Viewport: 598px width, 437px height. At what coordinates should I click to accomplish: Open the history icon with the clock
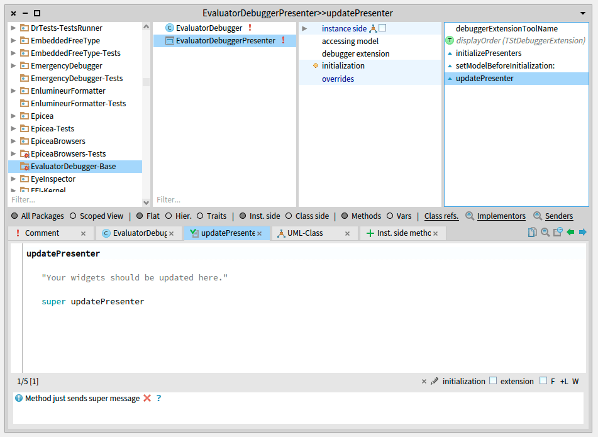pyautogui.click(x=558, y=233)
